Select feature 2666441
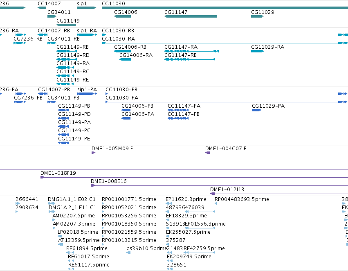 tap(27, 199)
